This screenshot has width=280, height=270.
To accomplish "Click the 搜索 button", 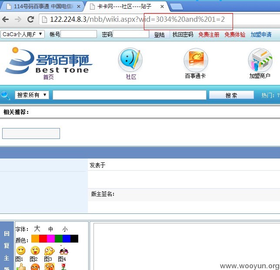I will coord(231,95).
